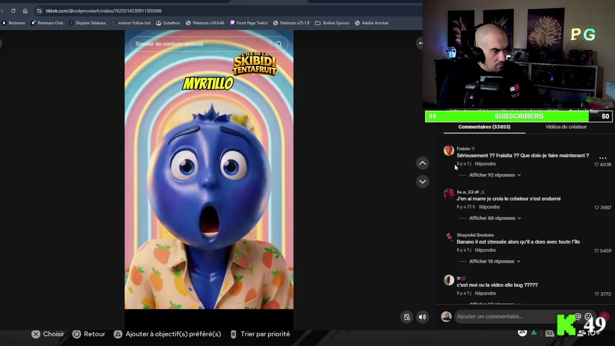Reload the TikTok page
This screenshot has height=346, width=615.
pyautogui.click(x=13, y=11)
